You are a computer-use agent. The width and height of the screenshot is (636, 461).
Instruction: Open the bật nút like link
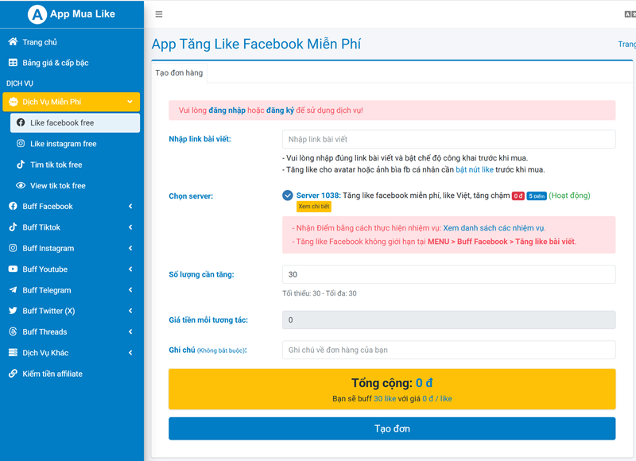click(x=475, y=169)
